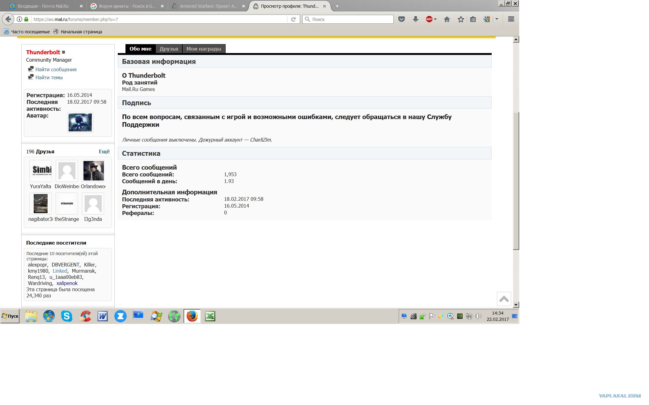The image size is (649, 405).
Task: Open visitor profile link Linked
Action: [60, 271]
